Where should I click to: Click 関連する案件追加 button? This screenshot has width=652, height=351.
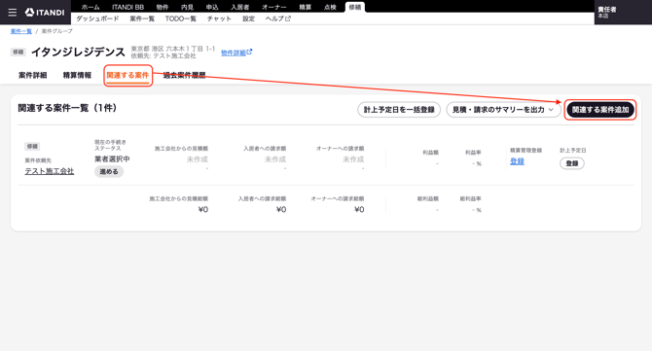click(600, 110)
